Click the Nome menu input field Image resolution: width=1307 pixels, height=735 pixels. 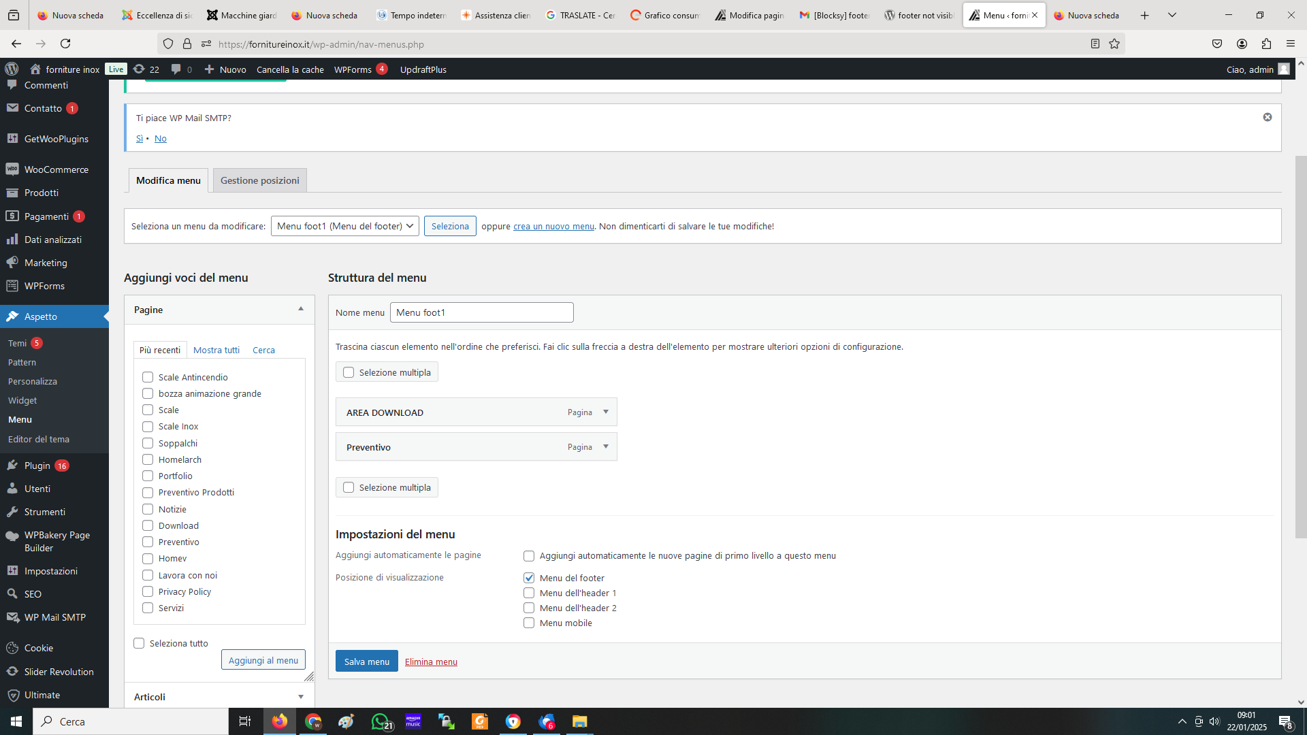pyautogui.click(x=482, y=312)
